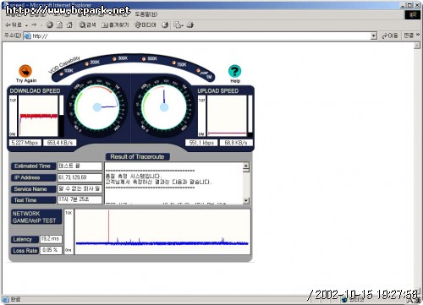Open the Back button history dropdown arrow
The image size is (423, 305).
pyautogui.click(x=26, y=25)
